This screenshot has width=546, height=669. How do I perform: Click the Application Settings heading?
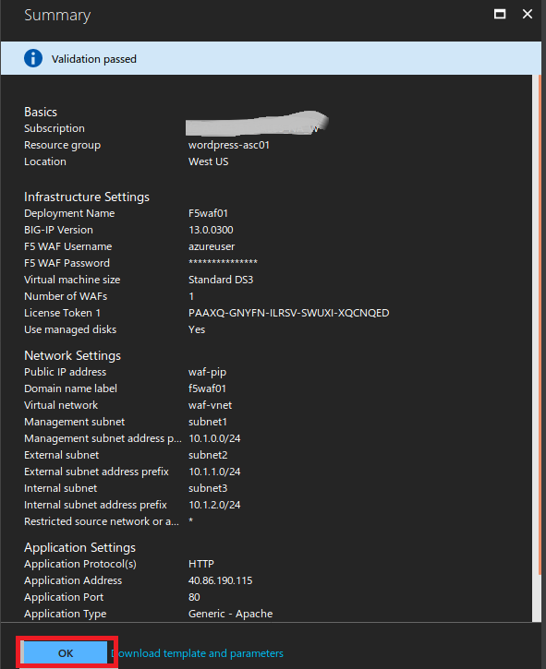pyautogui.click(x=79, y=547)
